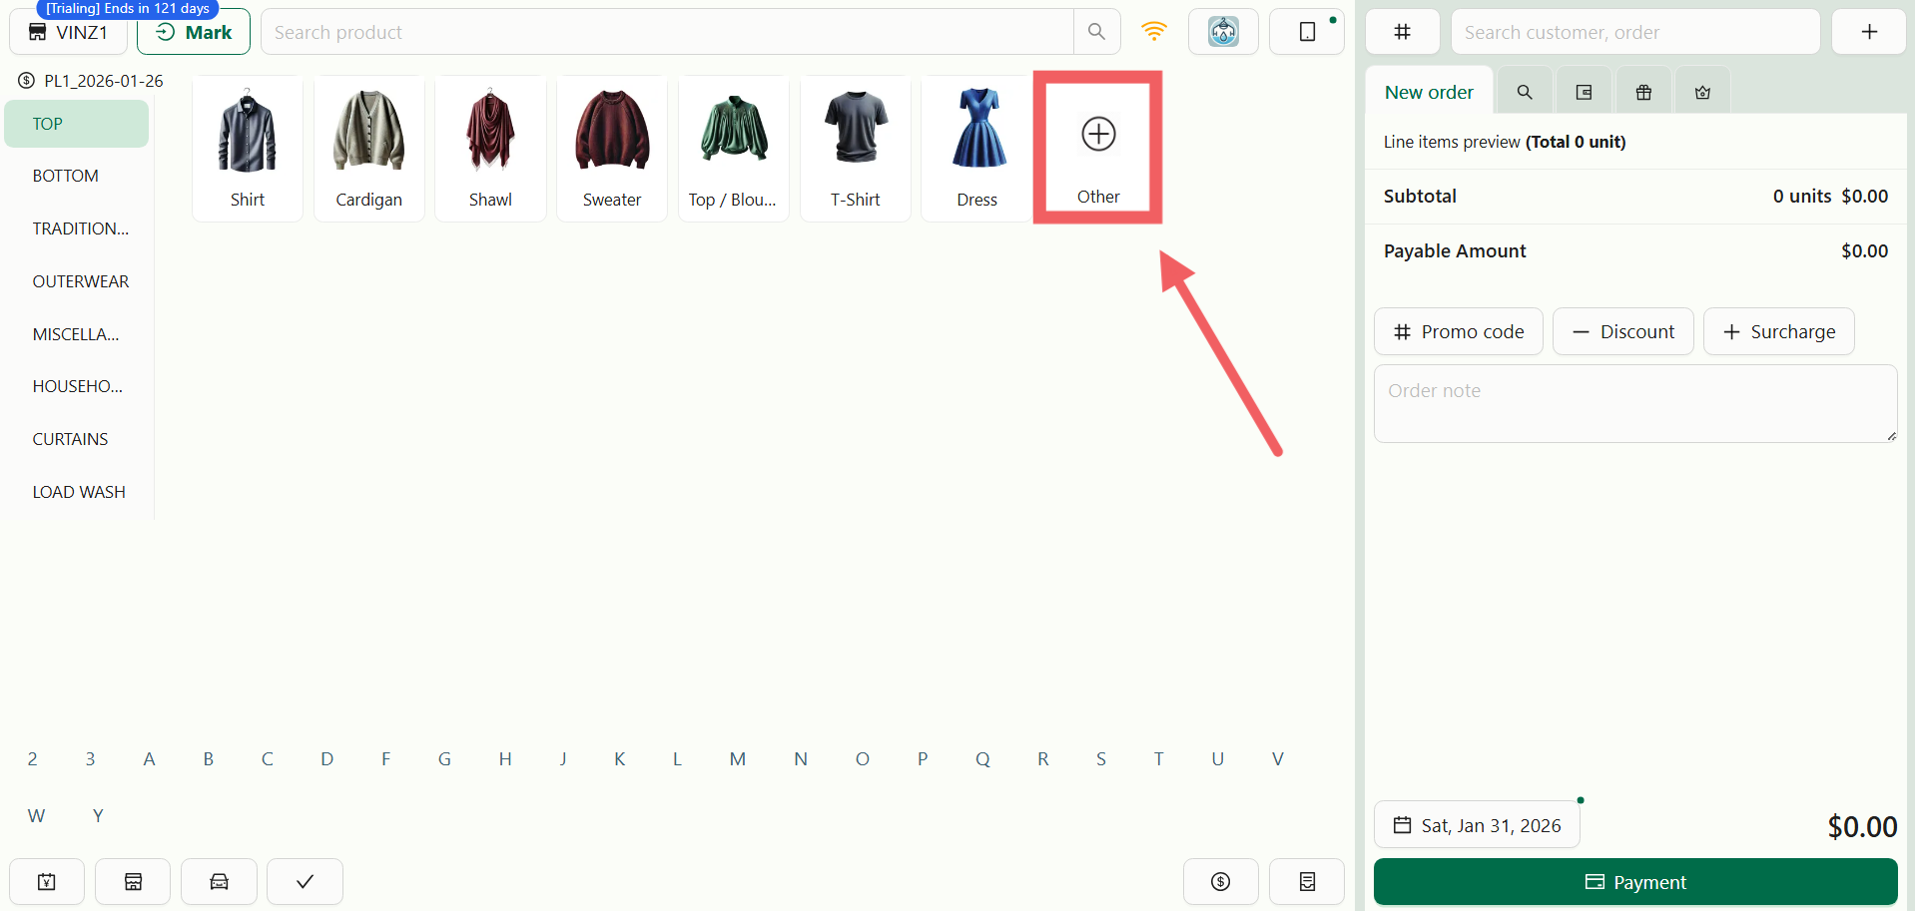Select the Shirt product
Image resolution: width=1916 pixels, height=912 pixels.
(248, 149)
